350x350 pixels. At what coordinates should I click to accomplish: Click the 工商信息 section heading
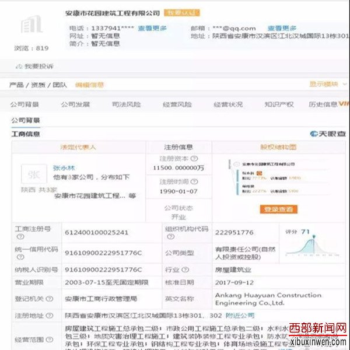point(26,134)
